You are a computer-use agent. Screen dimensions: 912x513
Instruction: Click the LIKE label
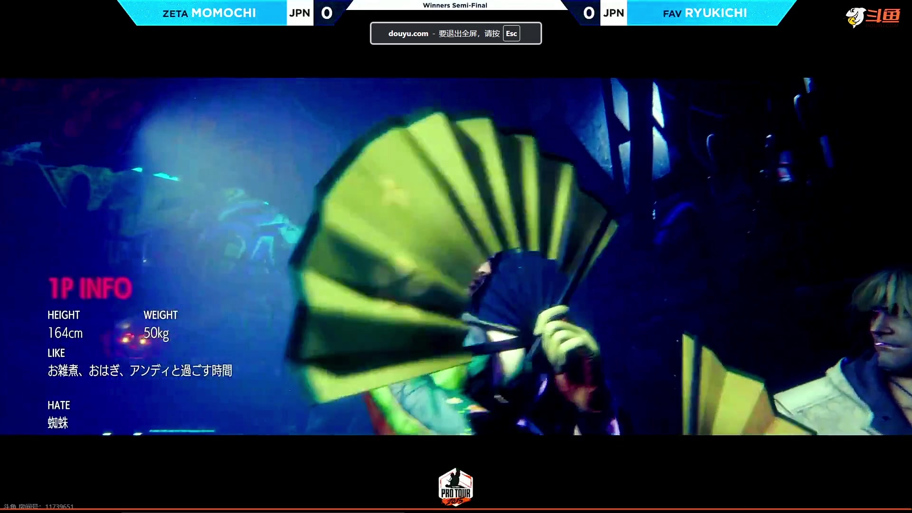pos(56,353)
